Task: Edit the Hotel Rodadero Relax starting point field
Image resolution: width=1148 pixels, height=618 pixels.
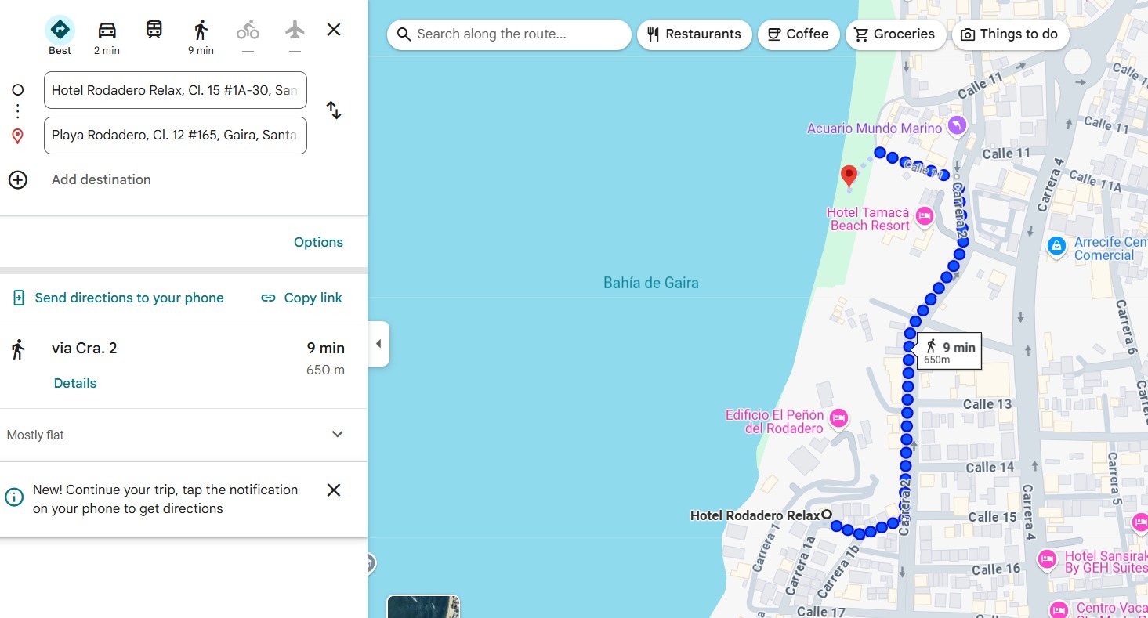Action: click(x=175, y=90)
